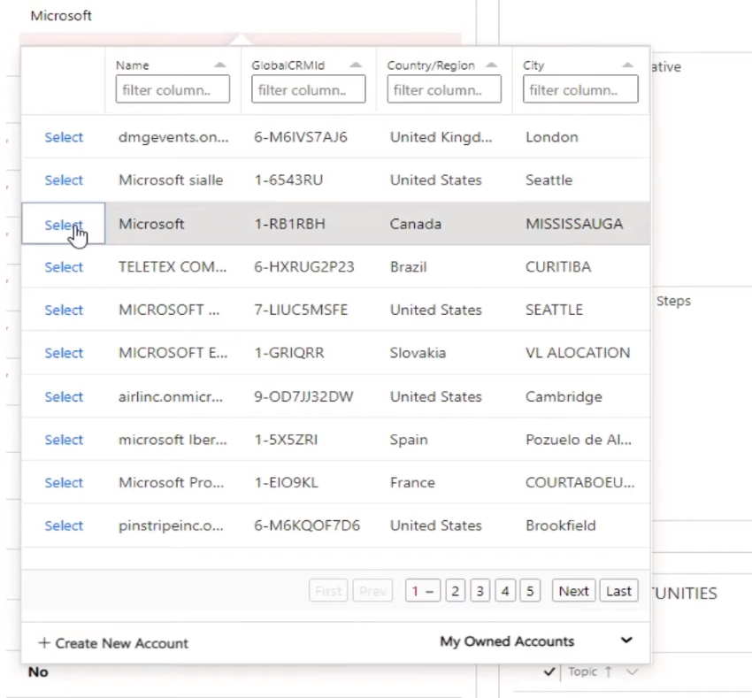Click the United Kingd... country cell
Image resolution: width=752 pixels, height=698 pixels.
tap(441, 137)
